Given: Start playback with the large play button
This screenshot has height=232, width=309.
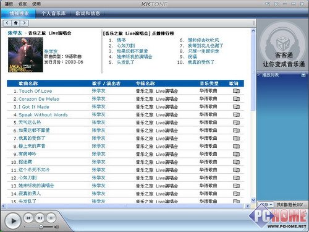Looking at the screenshot, I should pos(13,221).
